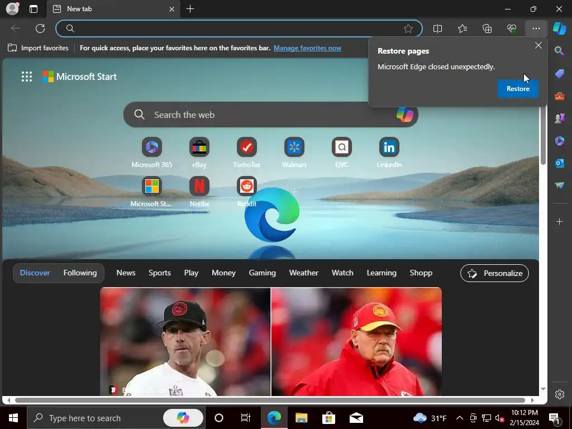Open sidebar Microsoft 365 icon
This screenshot has width=572, height=429.
click(x=559, y=141)
